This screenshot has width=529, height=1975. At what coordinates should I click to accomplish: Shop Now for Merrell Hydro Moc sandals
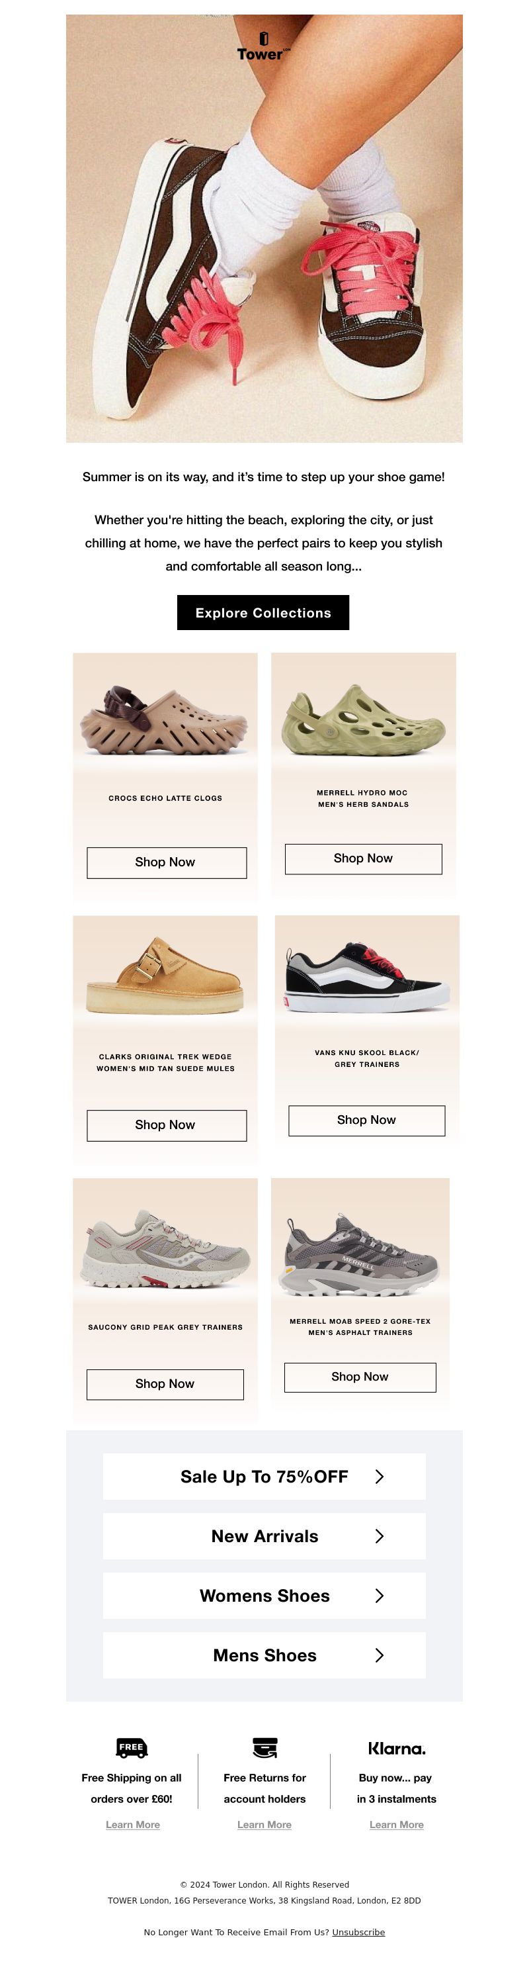(364, 858)
